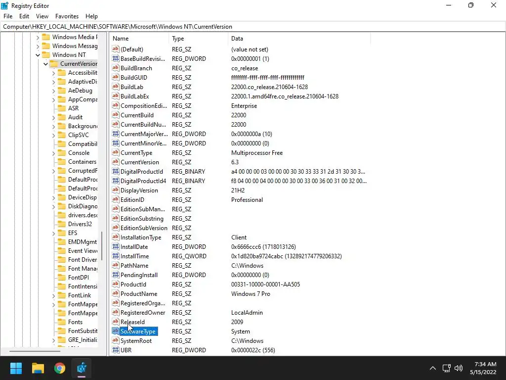The image size is (506, 380).
Task: Expand the Windows Media tree key
Action: click(38, 37)
